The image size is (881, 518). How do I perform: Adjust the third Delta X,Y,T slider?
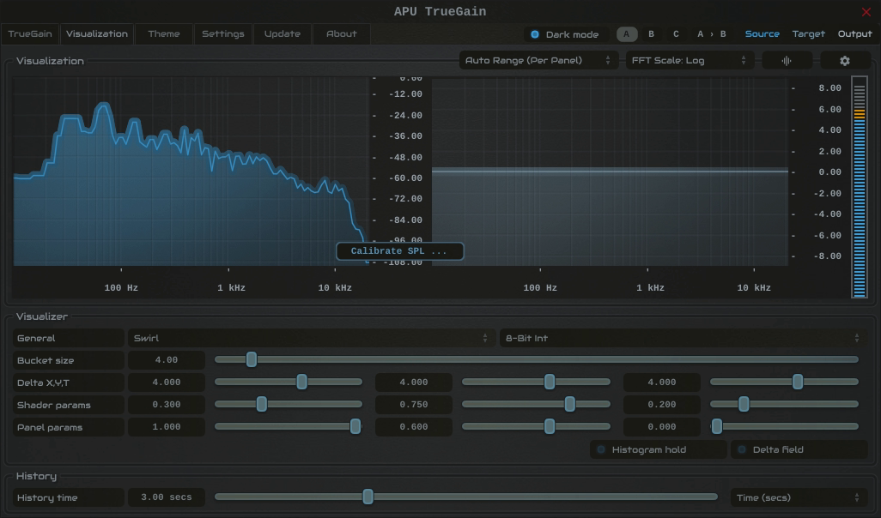point(784,382)
